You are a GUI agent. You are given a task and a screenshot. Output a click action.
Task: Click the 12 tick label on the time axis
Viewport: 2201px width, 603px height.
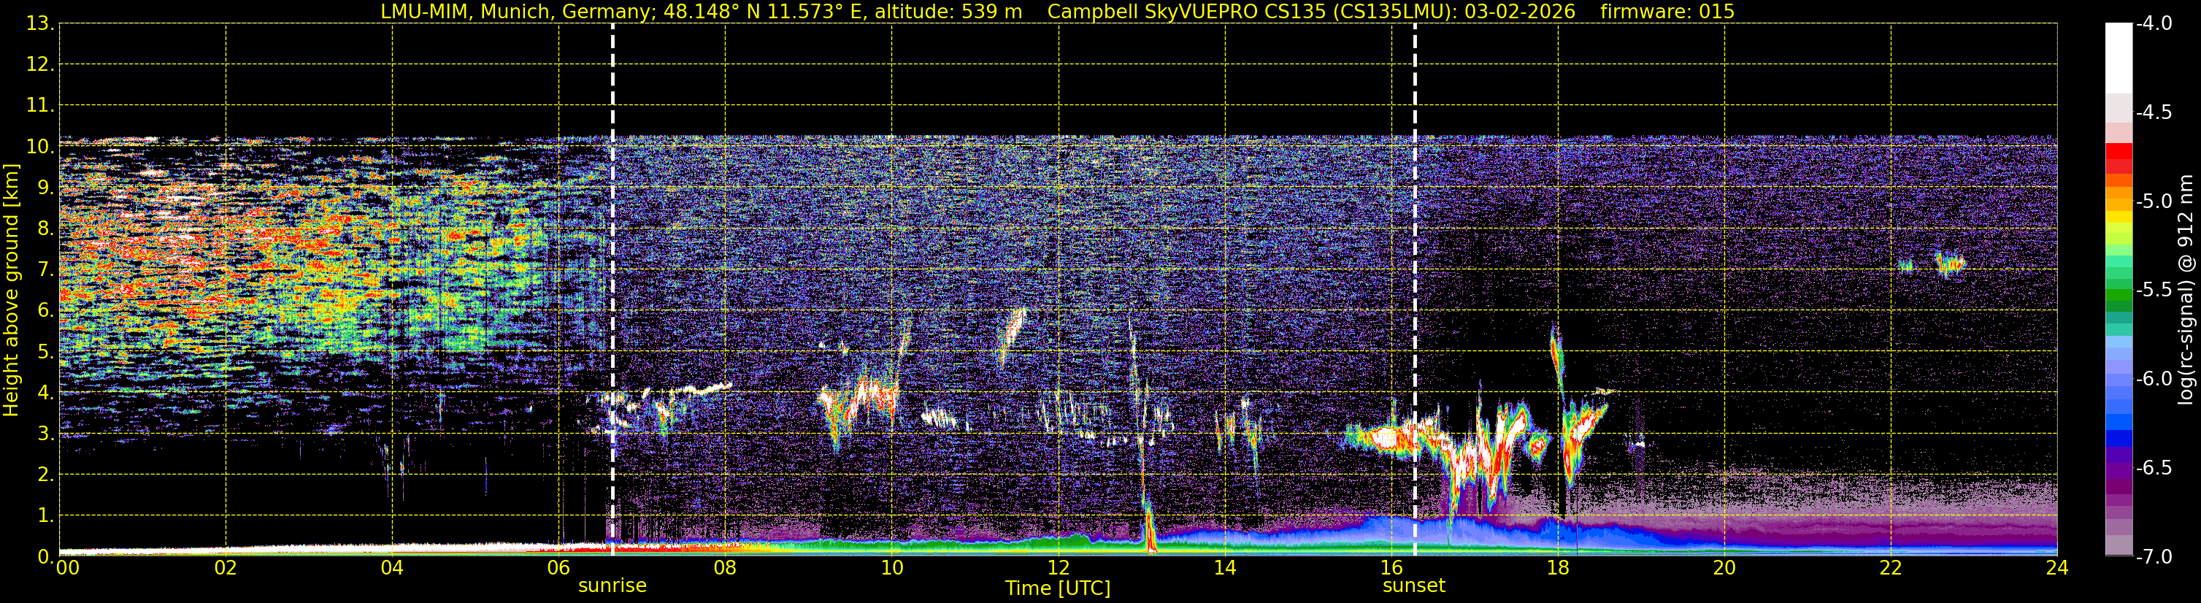point(1058,568)
